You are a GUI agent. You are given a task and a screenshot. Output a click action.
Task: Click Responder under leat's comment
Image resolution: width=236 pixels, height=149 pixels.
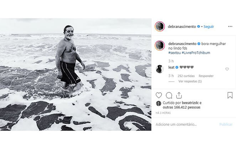206,76
